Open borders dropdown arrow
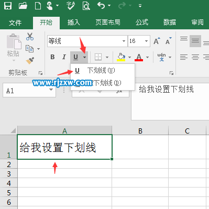209x209 pixels. [x=107, y=57]
